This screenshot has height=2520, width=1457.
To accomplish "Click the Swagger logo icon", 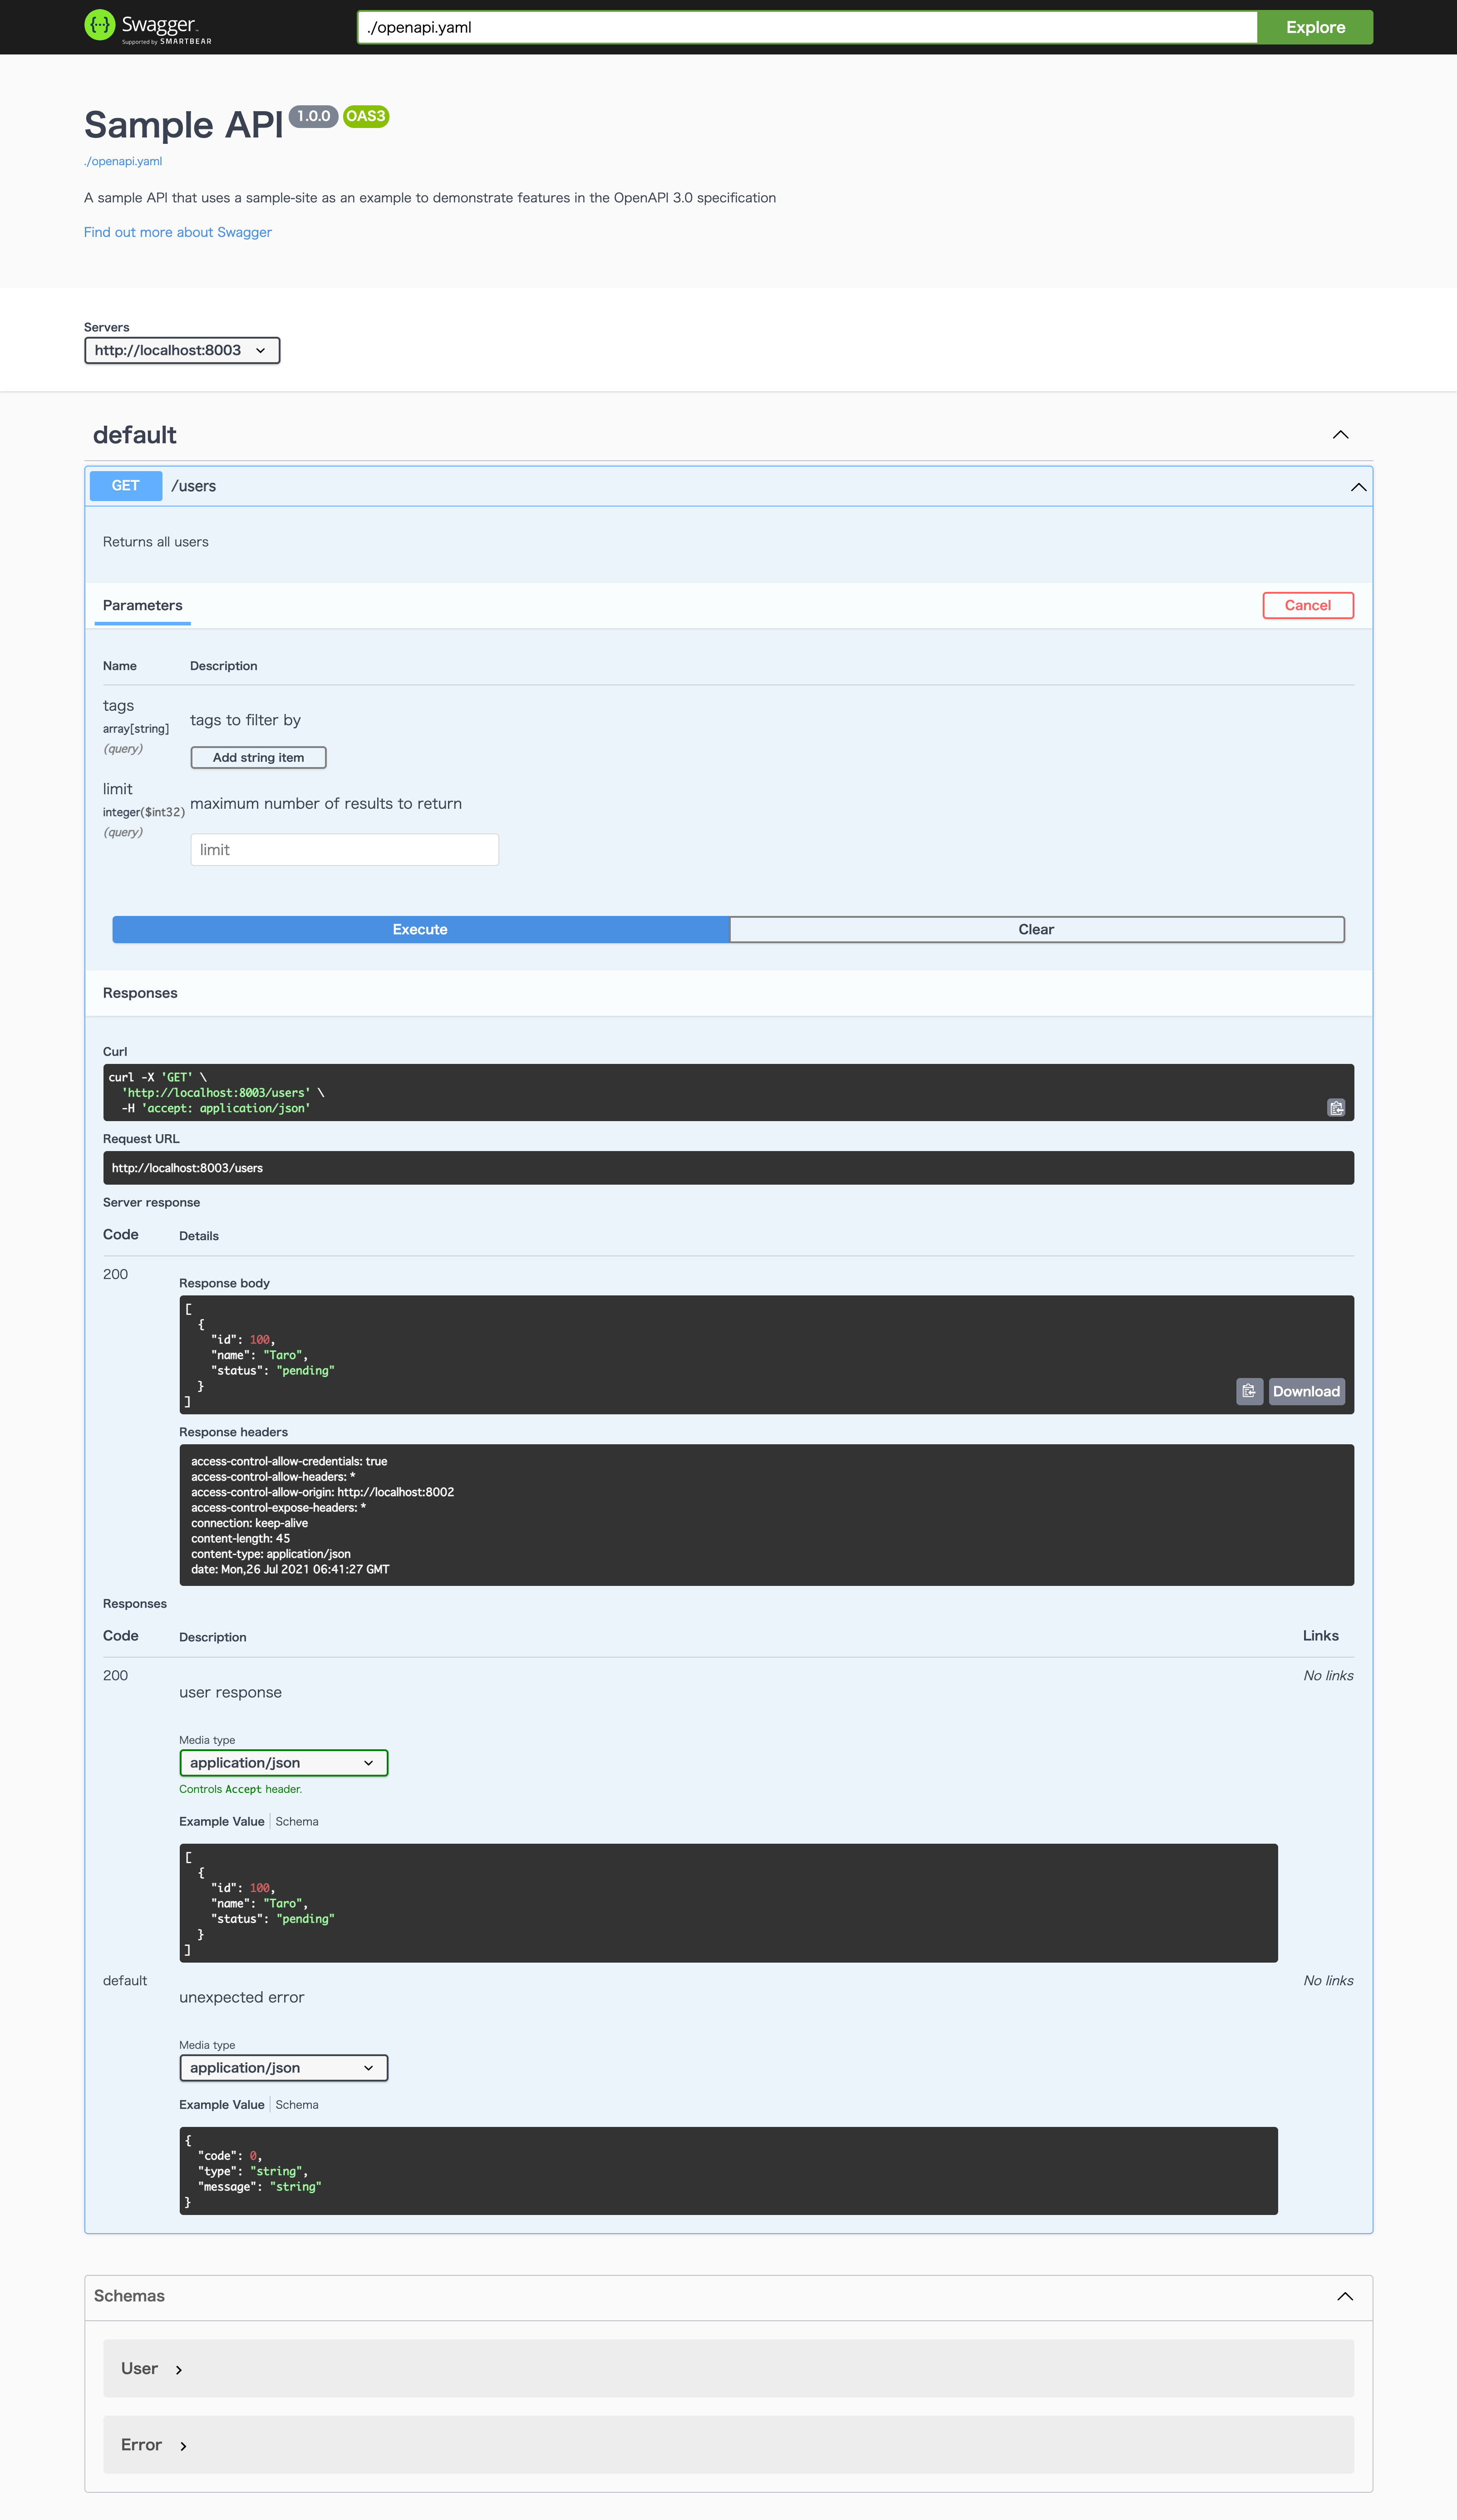I will pos(100,25).
